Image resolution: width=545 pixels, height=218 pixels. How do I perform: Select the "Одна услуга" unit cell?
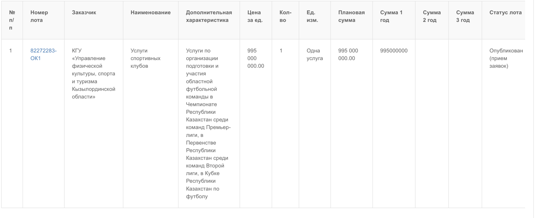click(x=315, y=54)
